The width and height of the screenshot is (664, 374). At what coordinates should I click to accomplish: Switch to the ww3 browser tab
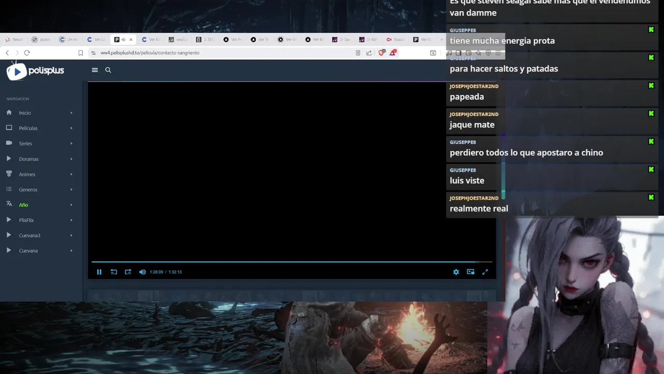coord(178,39)
